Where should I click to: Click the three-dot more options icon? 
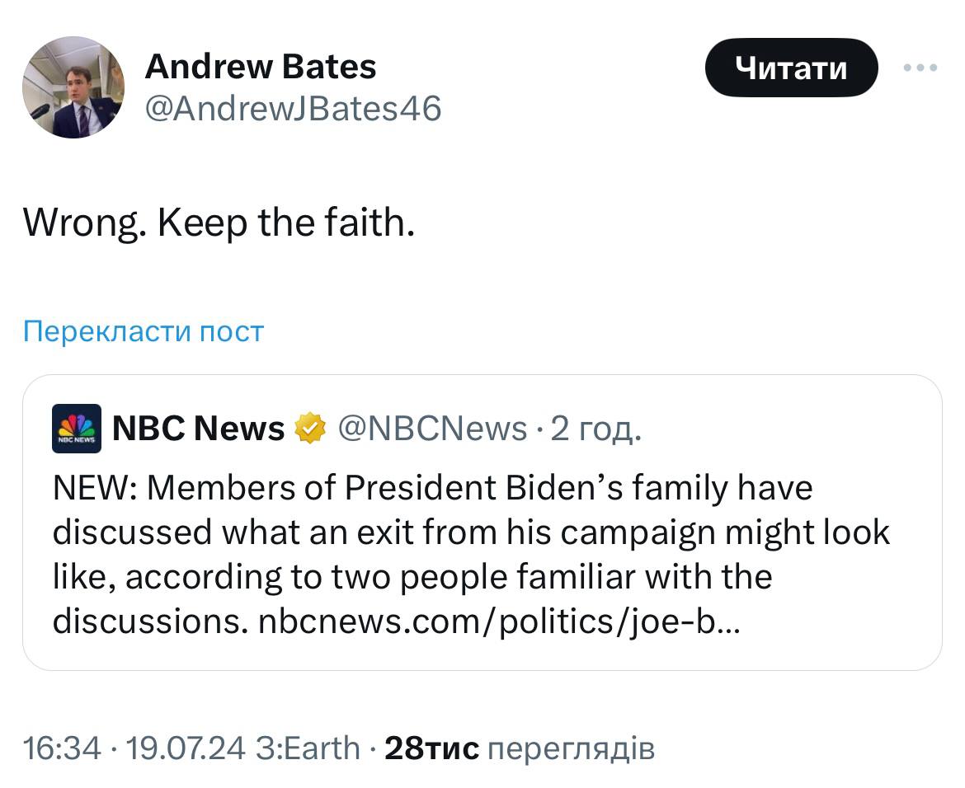tap(920, 68)
